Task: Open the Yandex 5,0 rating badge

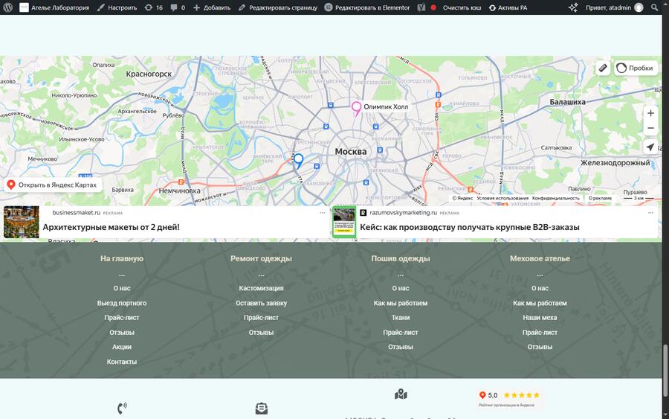Action: pyautogui.click(x=508, y=398)
